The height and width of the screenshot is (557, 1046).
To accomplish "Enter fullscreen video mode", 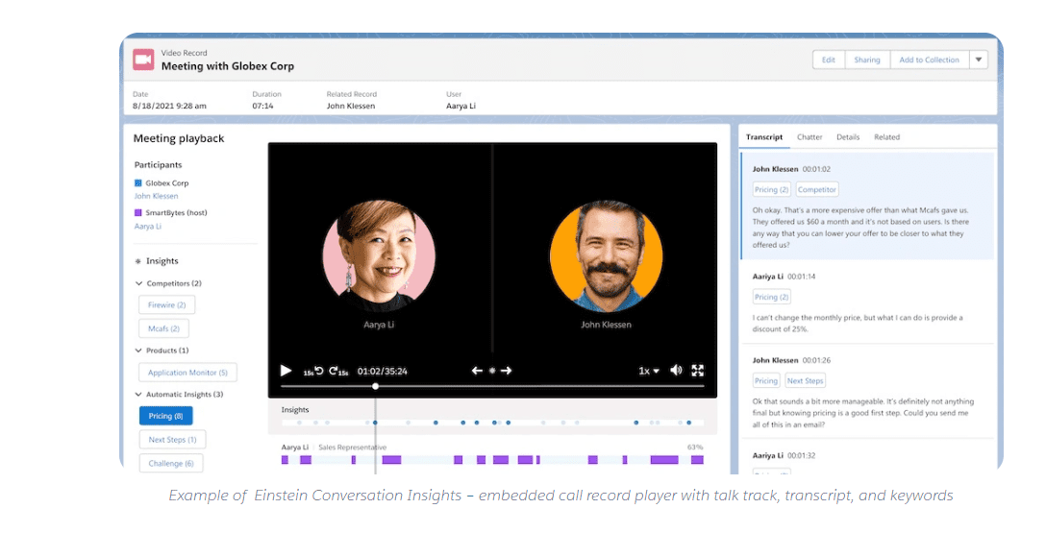I will (698, 371).
